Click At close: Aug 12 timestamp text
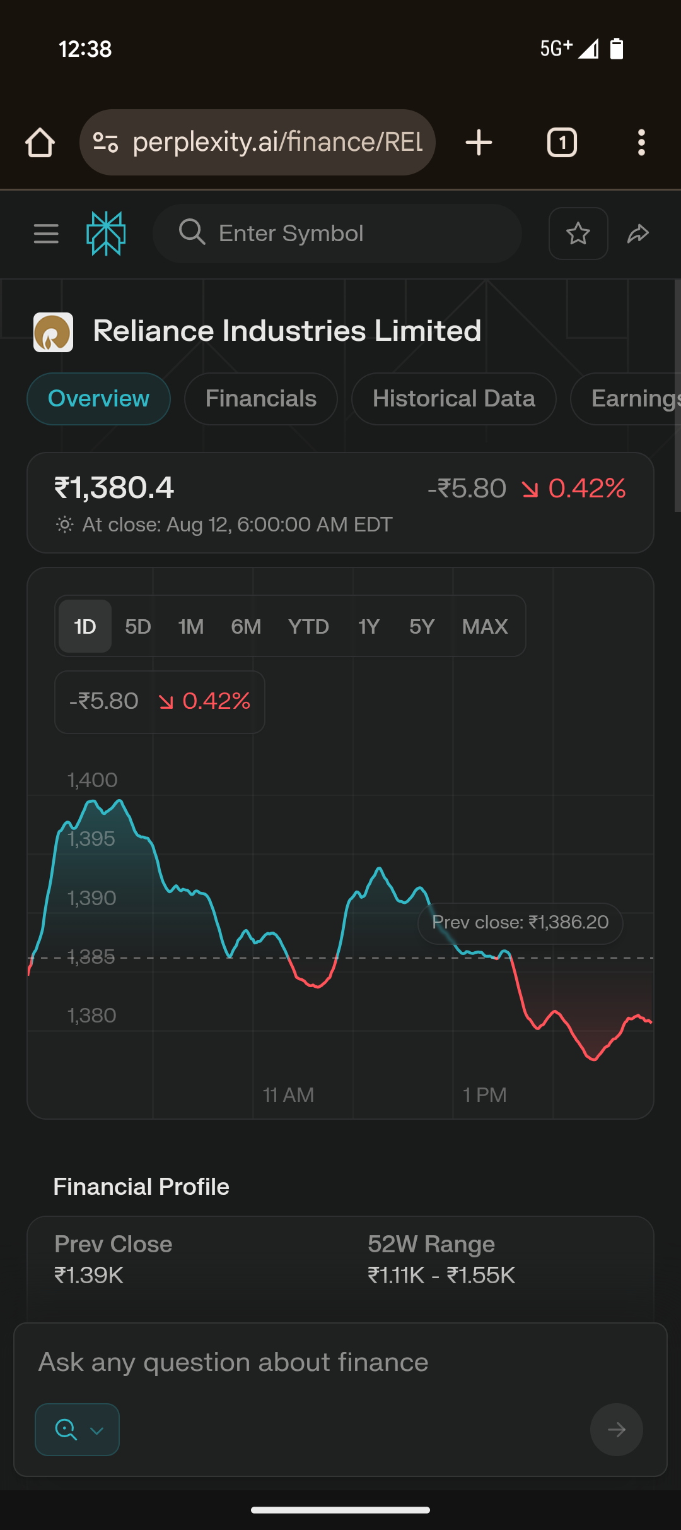Viewport: 681px width, 1530px height. tap(237, 525)
